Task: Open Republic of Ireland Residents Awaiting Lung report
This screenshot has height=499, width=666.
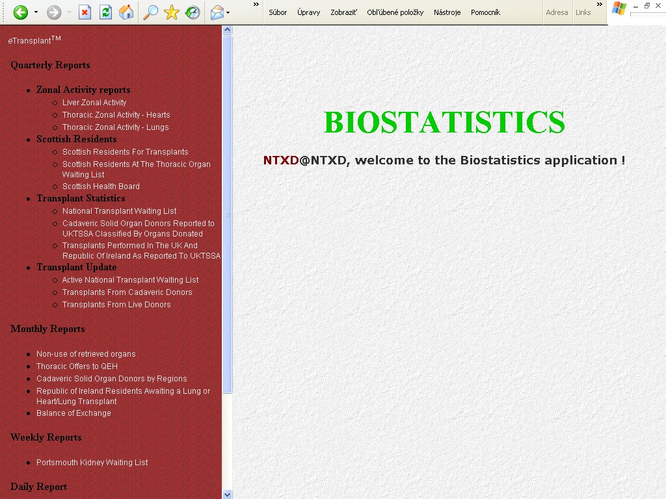Action: click(123, 396)
